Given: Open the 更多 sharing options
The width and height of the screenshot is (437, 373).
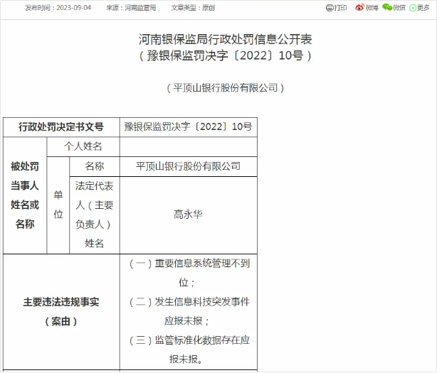Looking at the screenshot, I should [x=423, y=8].
